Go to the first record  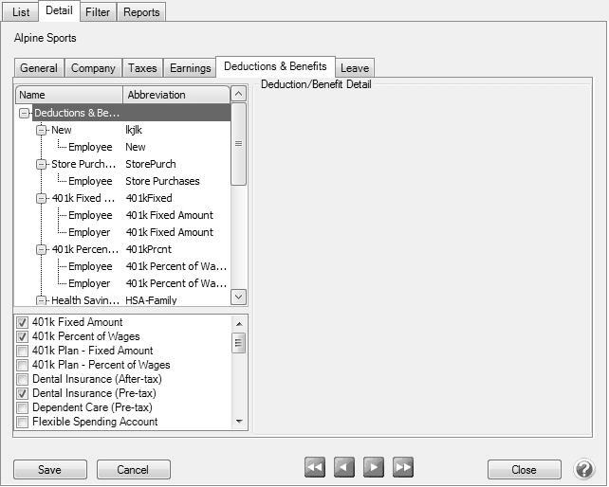[316, 467]
